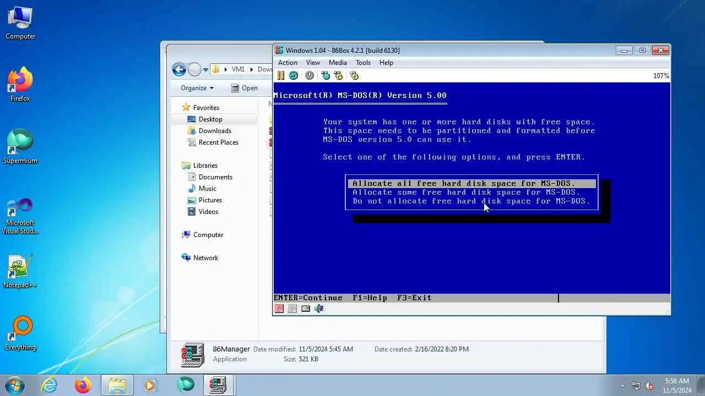Image resolution: width=705 pixels, height=396 pixels.
Task: Click the hard disk status bar icon
Action: 306,309
